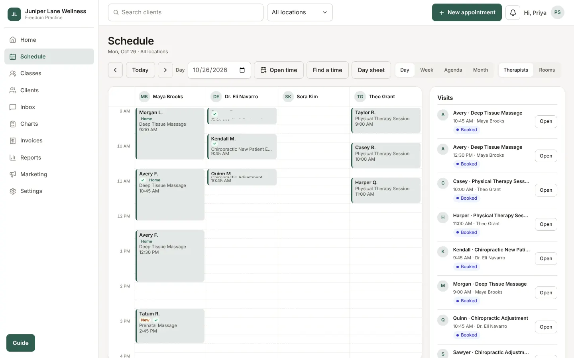This screenshot has height=358, width=574.
Task: Select Harper Q. 11:00 AM appointment block
Action: point(386,190)
